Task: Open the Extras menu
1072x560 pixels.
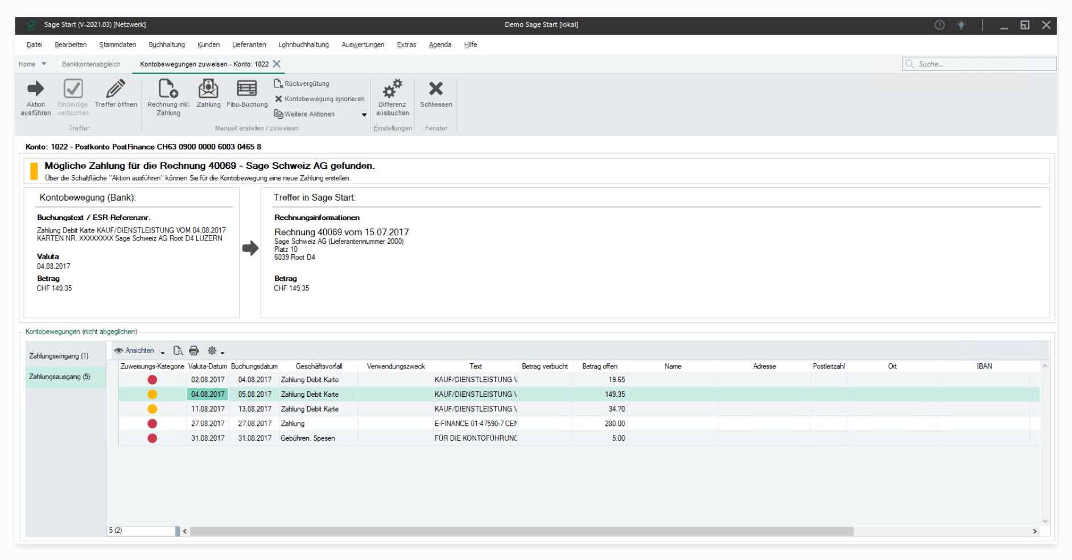Action: (406, 45)
